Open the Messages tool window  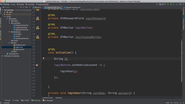[48, 101]
